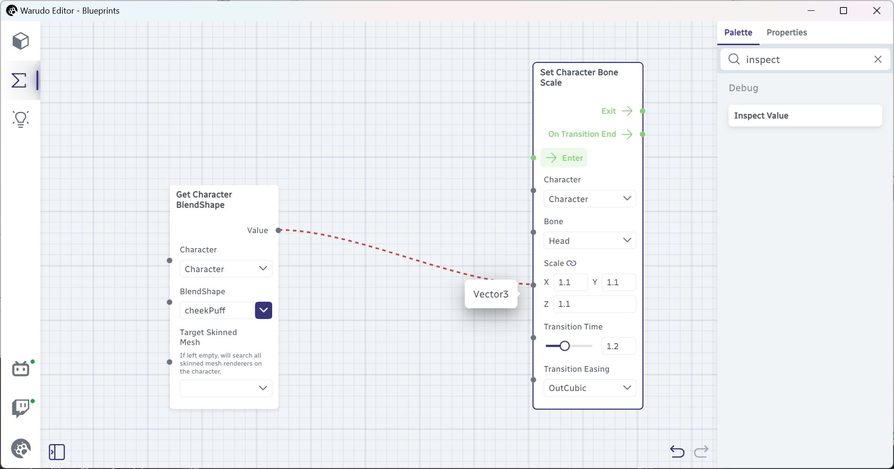The height and width of the screenshot is (469, 894).
Task: Open Character dropdown in Get Character BlendShape
Action: click(x=226, y=269)
